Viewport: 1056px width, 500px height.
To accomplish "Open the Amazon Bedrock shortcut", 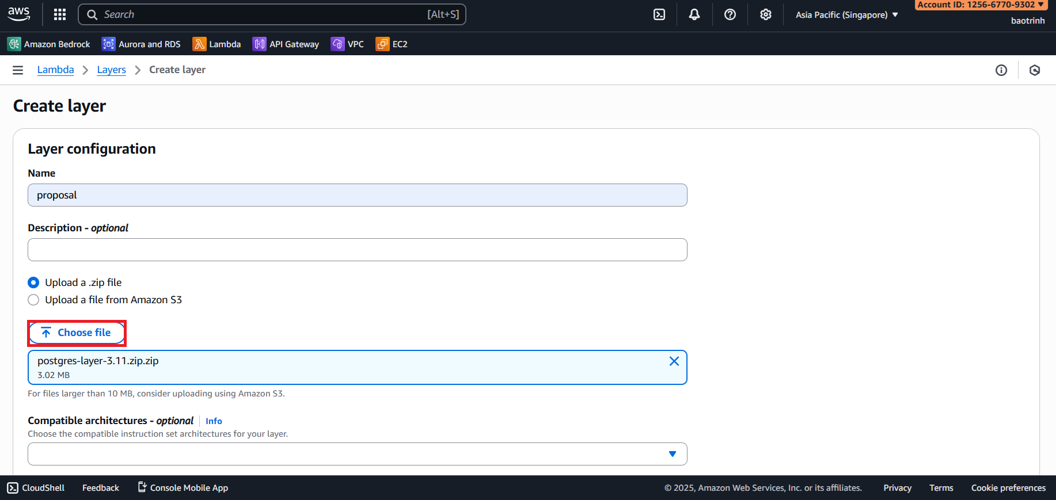I will pos(49,44).
